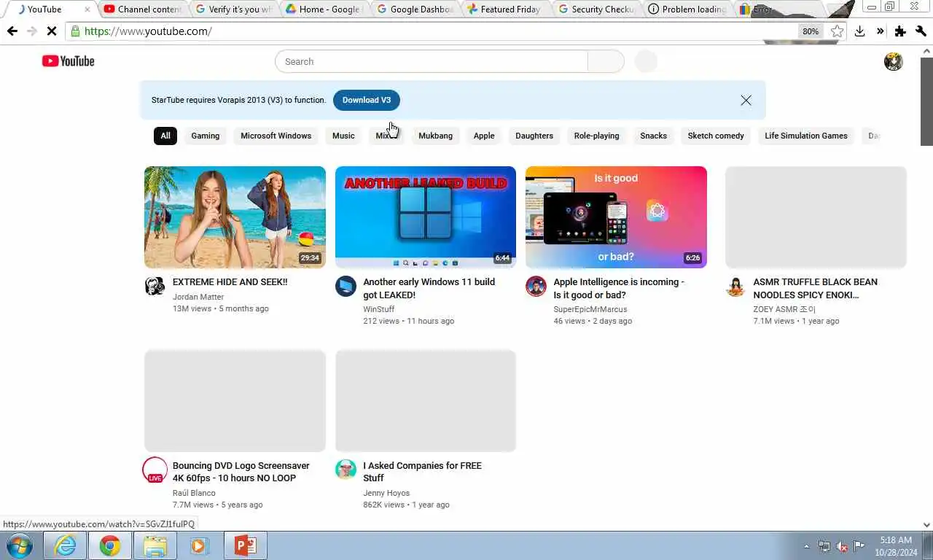This screenshot has height=560, width=933.
Task: Switch to the Channel content tab
Action: click(x=142, y=9)
